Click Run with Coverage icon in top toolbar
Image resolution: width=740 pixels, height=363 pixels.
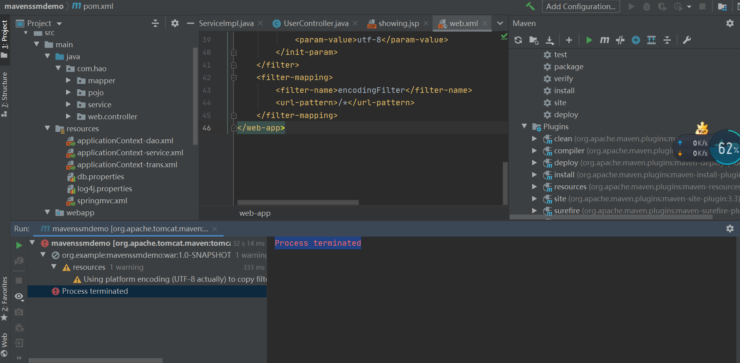click(x=662, y=6)
